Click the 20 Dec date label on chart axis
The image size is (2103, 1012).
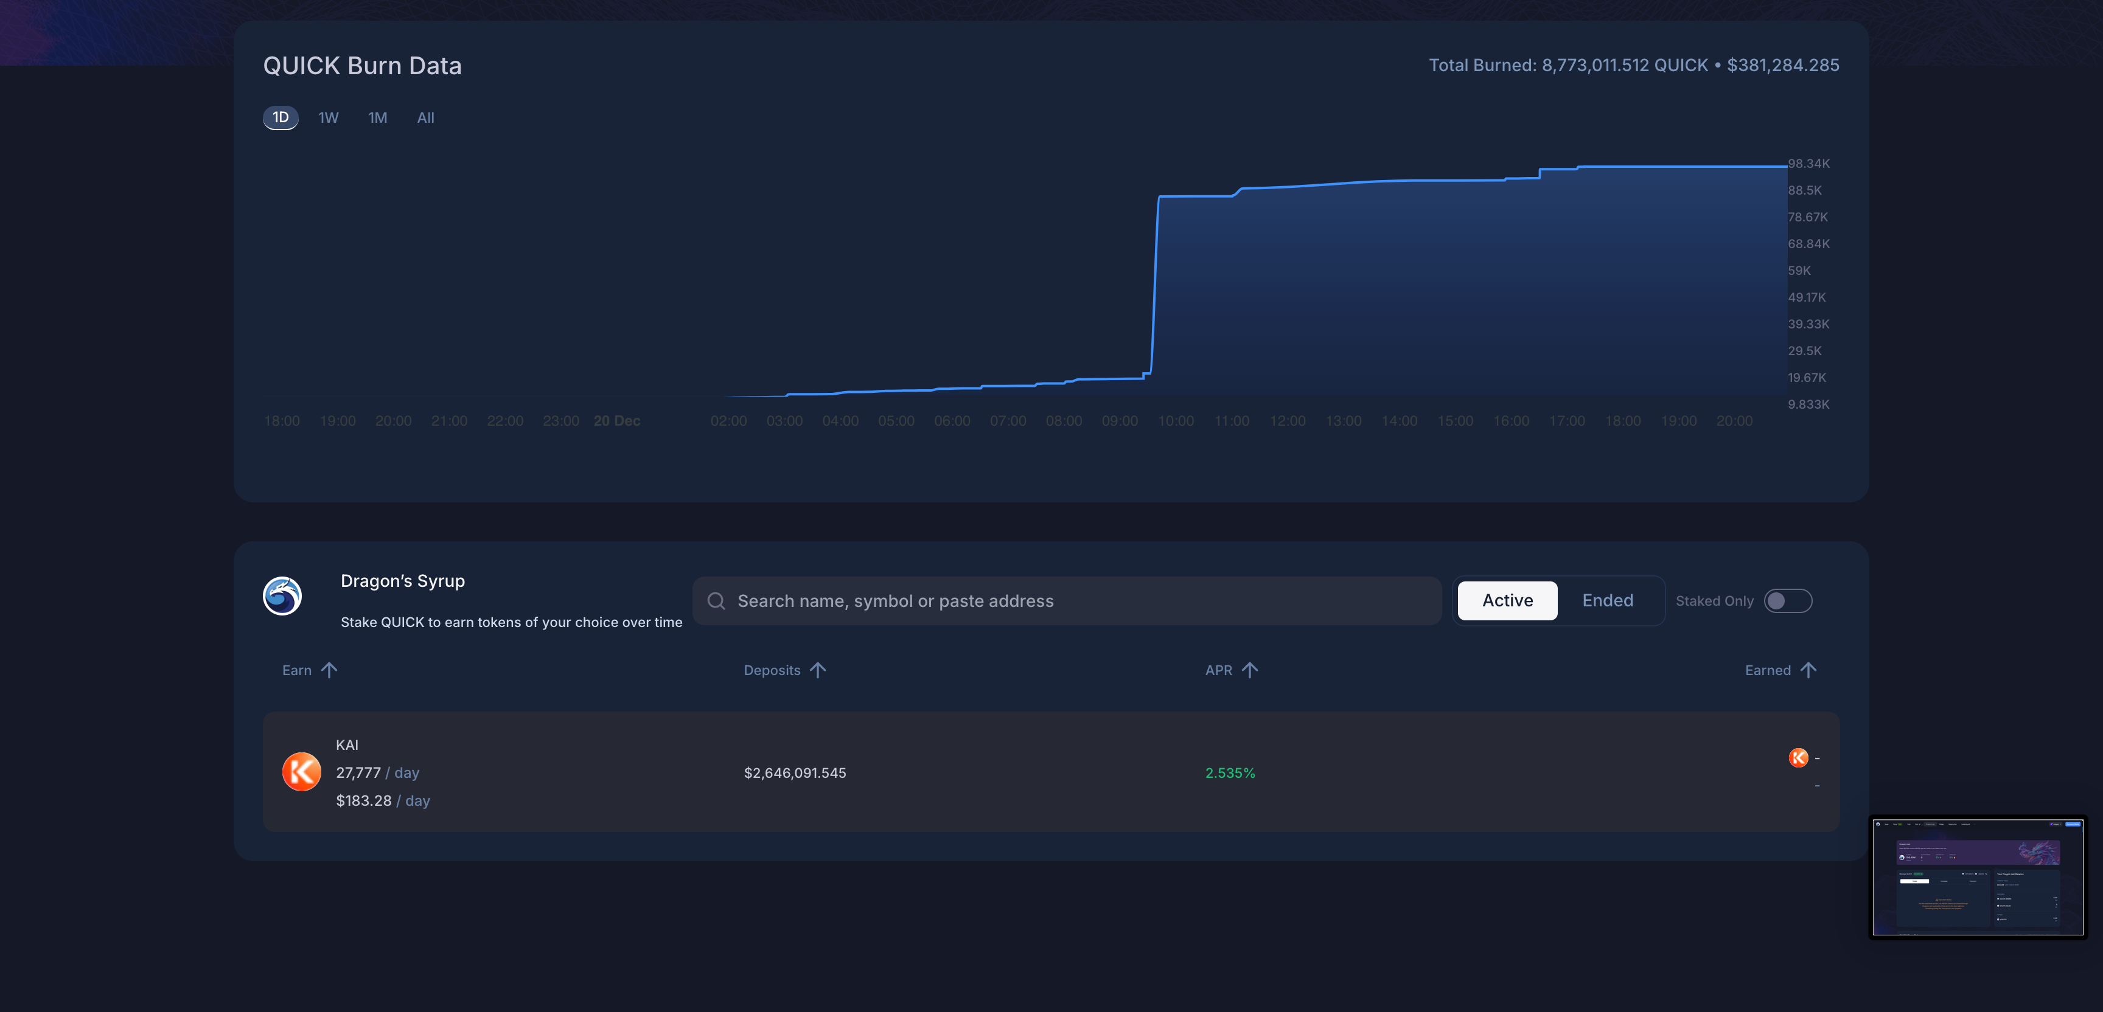coord(617,421)
